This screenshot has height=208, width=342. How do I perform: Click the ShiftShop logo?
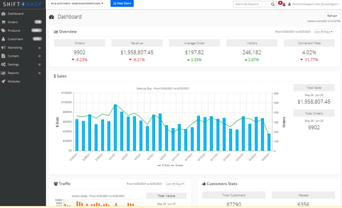pyautogui.click(x=23, y=4)
